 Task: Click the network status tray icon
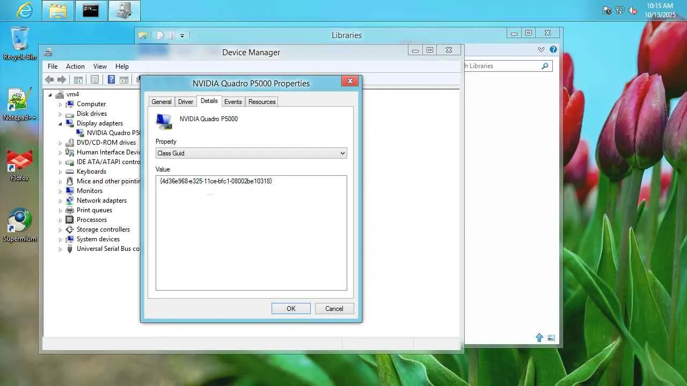[x=620, y=10]
